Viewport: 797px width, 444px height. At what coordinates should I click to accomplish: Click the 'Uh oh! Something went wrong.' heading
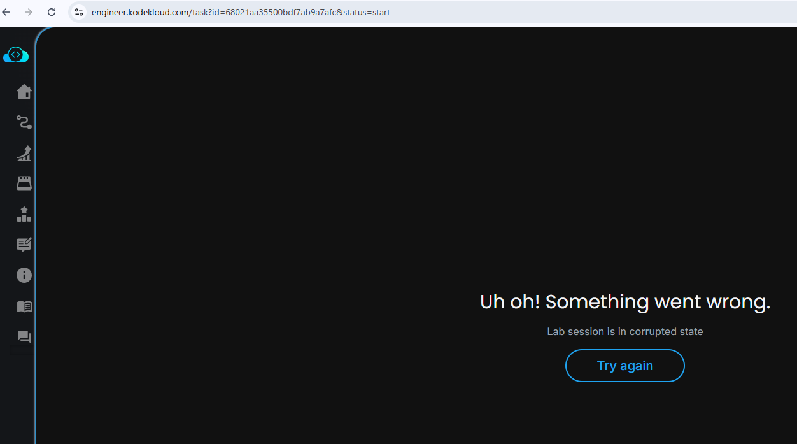(625, 301)
